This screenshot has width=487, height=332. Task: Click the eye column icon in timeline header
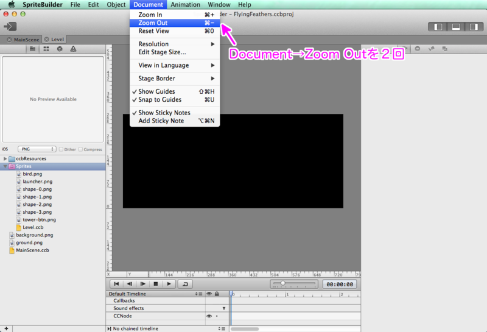click(209, 294)
